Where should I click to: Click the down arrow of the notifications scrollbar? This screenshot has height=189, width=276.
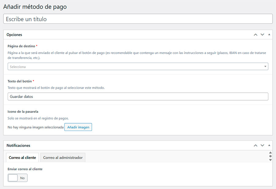pos(270,160)
